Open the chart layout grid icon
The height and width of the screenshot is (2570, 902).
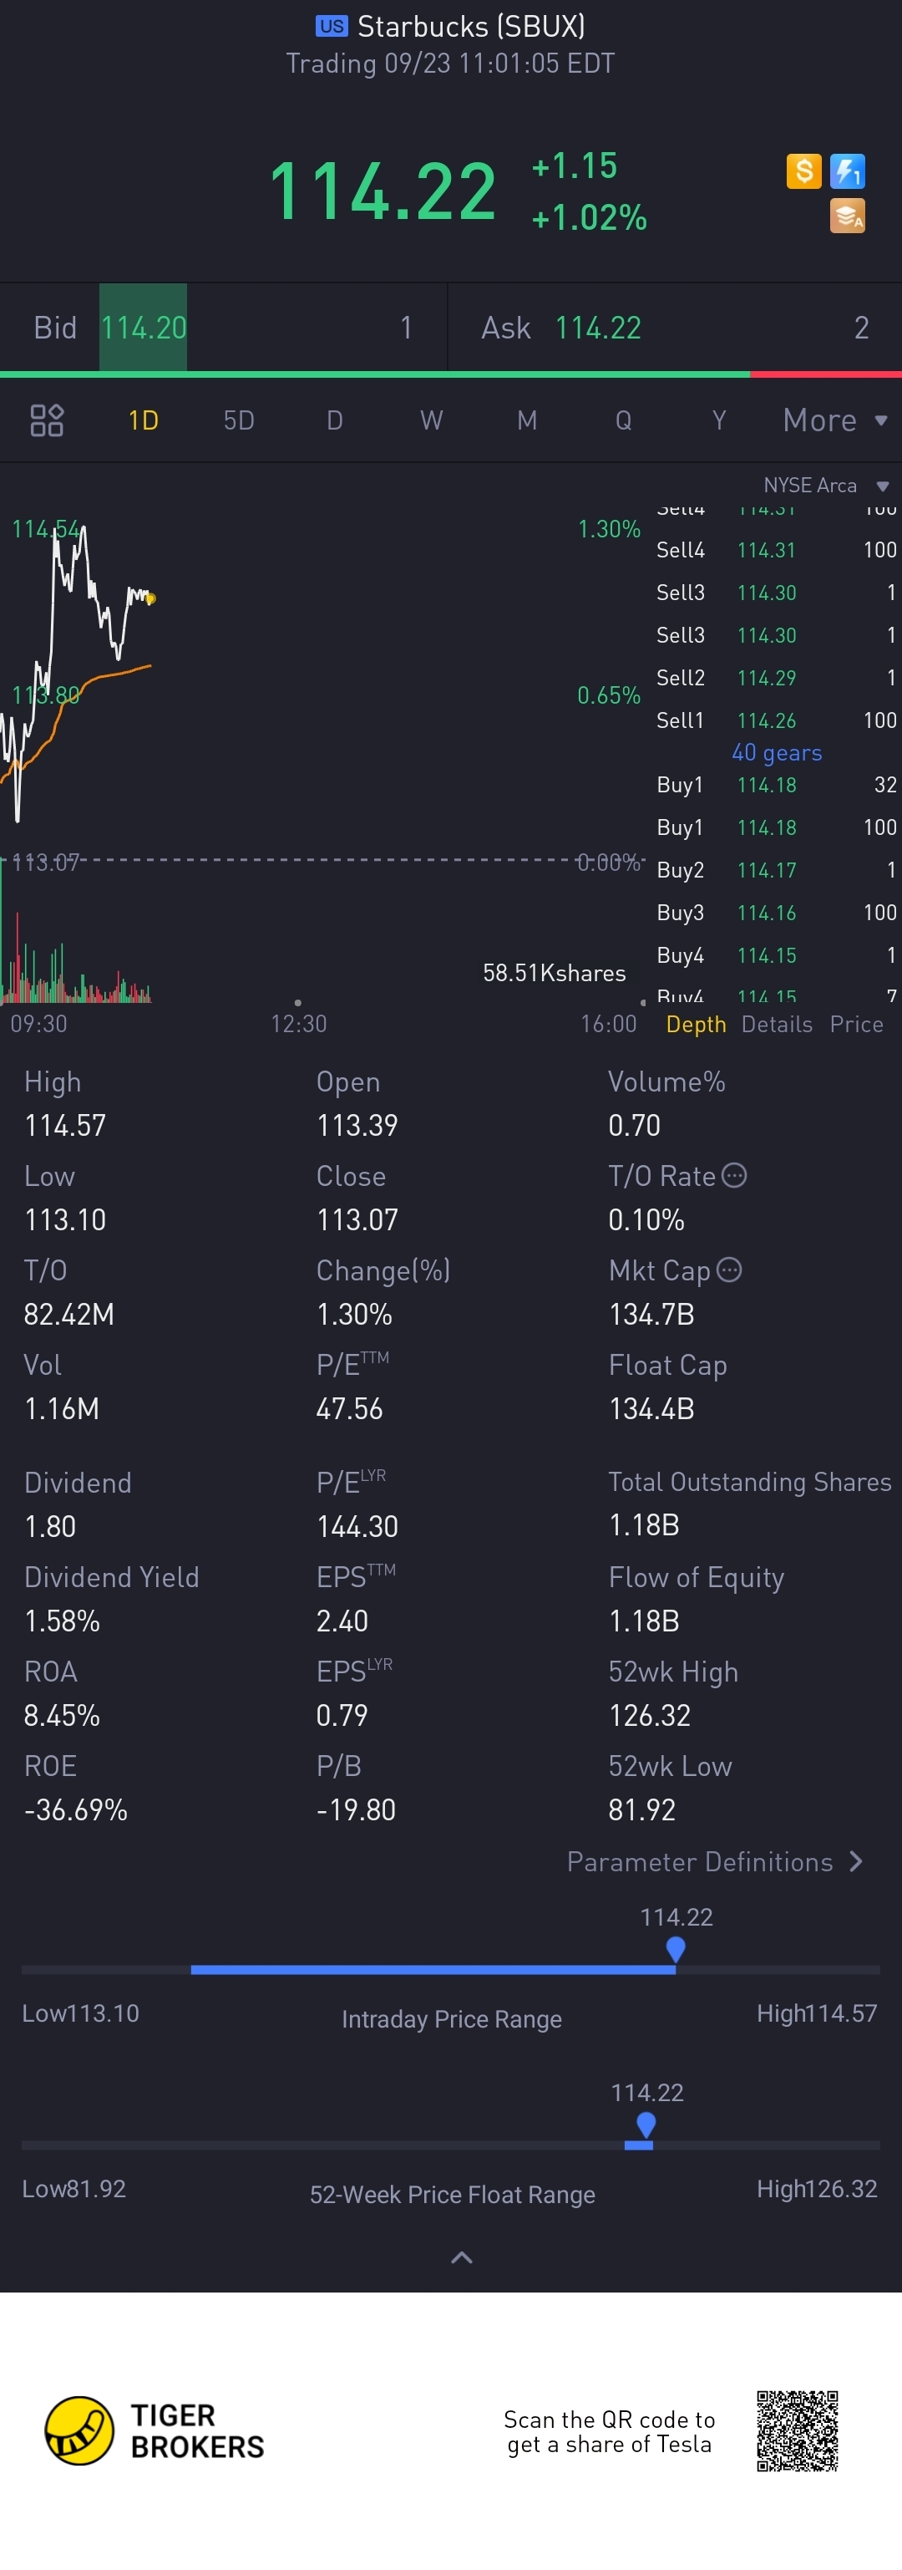click(x=47, y=420)
